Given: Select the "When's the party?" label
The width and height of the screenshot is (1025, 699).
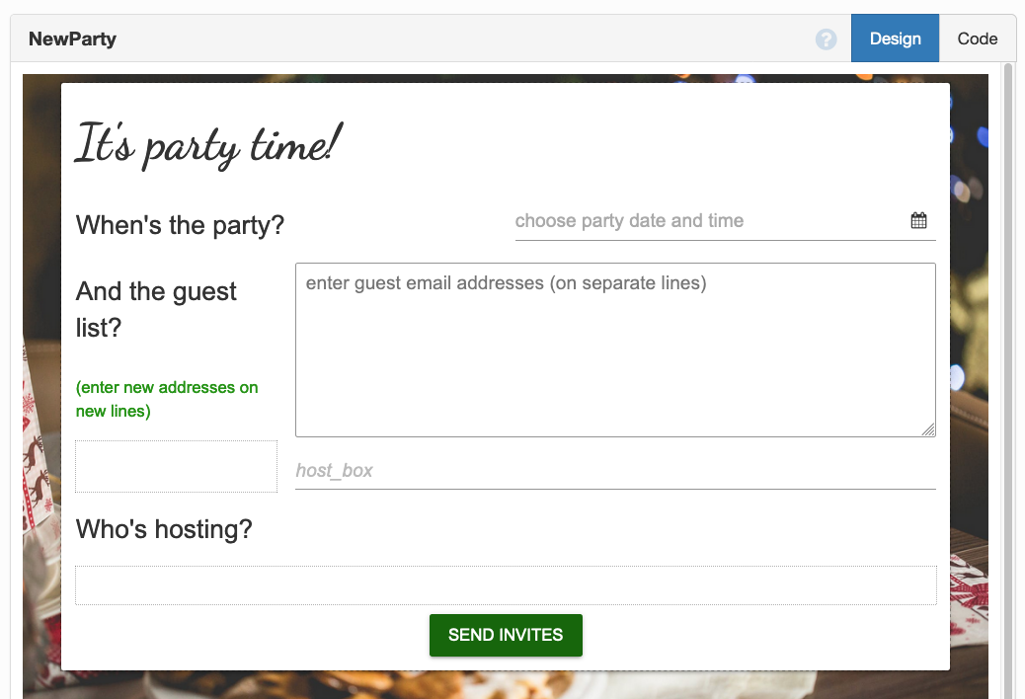Looking at the screenshot, I should [180, 225].
